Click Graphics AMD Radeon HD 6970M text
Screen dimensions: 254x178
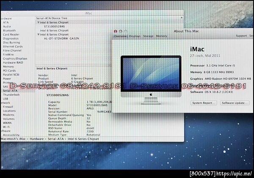[x=221, y=79]
